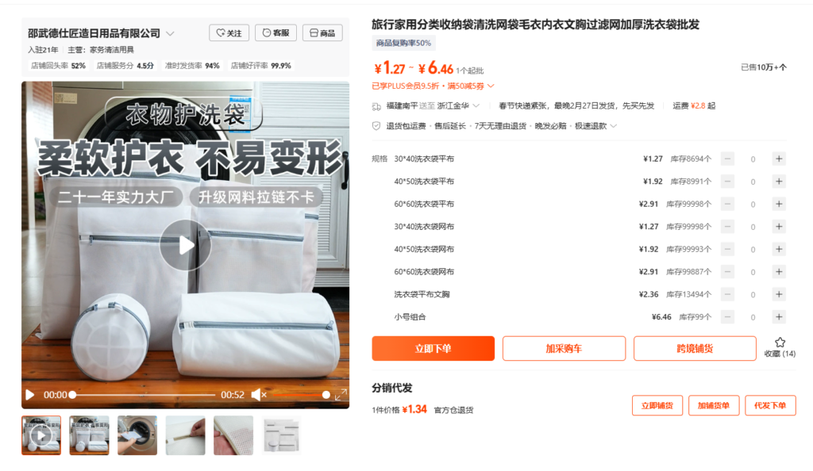Increase quantity for 30*40洗衣袋平布
Screen dimensions: 813x471
[x=779, y=159]
